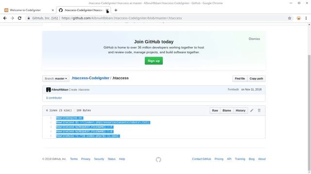311x174 pixels.
Task: Open Terms footer link
Action: pyautogui.click(x=74, y=159)
